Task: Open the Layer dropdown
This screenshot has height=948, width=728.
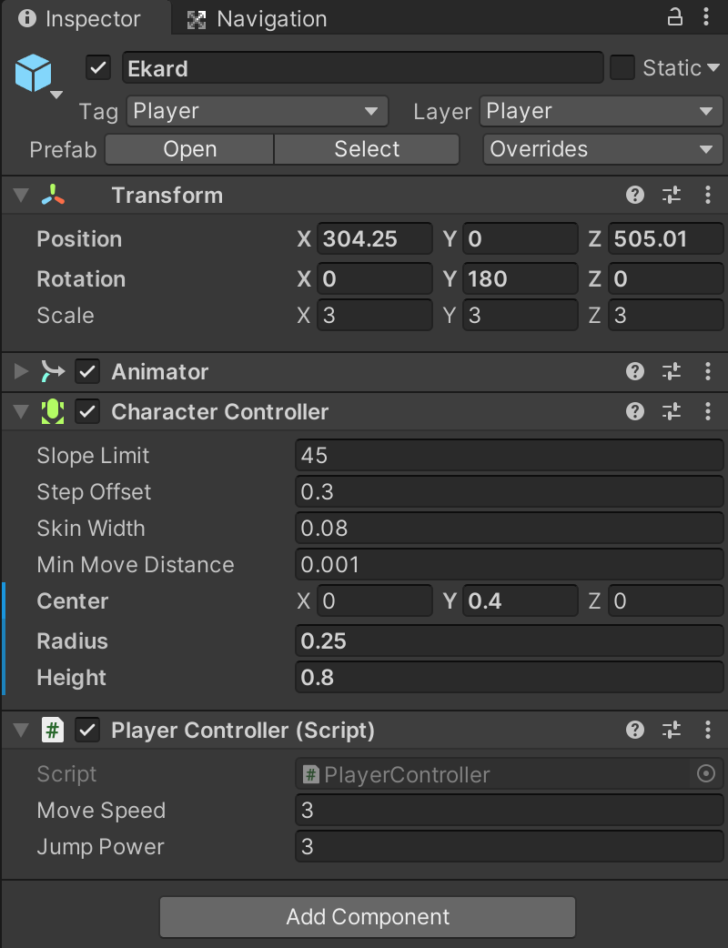Action: click(x=601, y=111)
